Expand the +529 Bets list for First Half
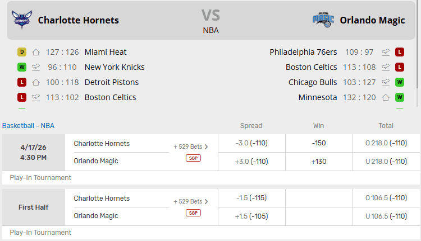Screen dimensions: 421x241 pyautogui.click(x=191, y=202)
